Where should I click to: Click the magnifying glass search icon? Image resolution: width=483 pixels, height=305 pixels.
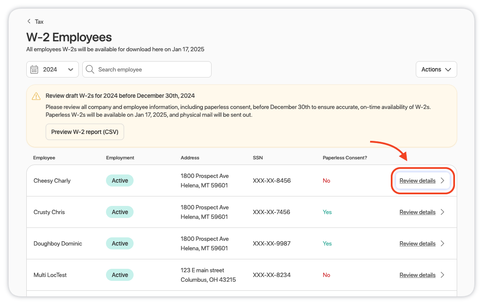90,69
